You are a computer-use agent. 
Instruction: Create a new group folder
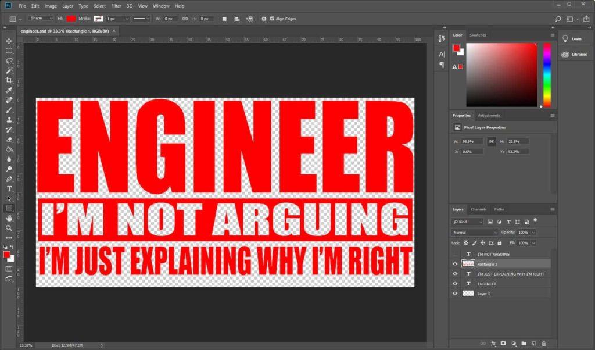524,344
